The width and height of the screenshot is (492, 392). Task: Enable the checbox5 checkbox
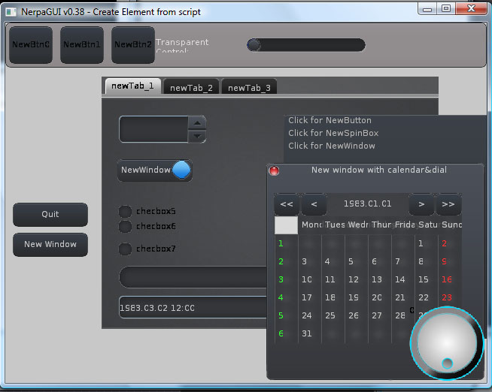126,212
